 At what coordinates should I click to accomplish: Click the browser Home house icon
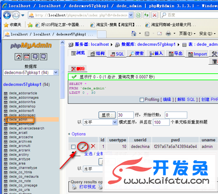(134, 34)
